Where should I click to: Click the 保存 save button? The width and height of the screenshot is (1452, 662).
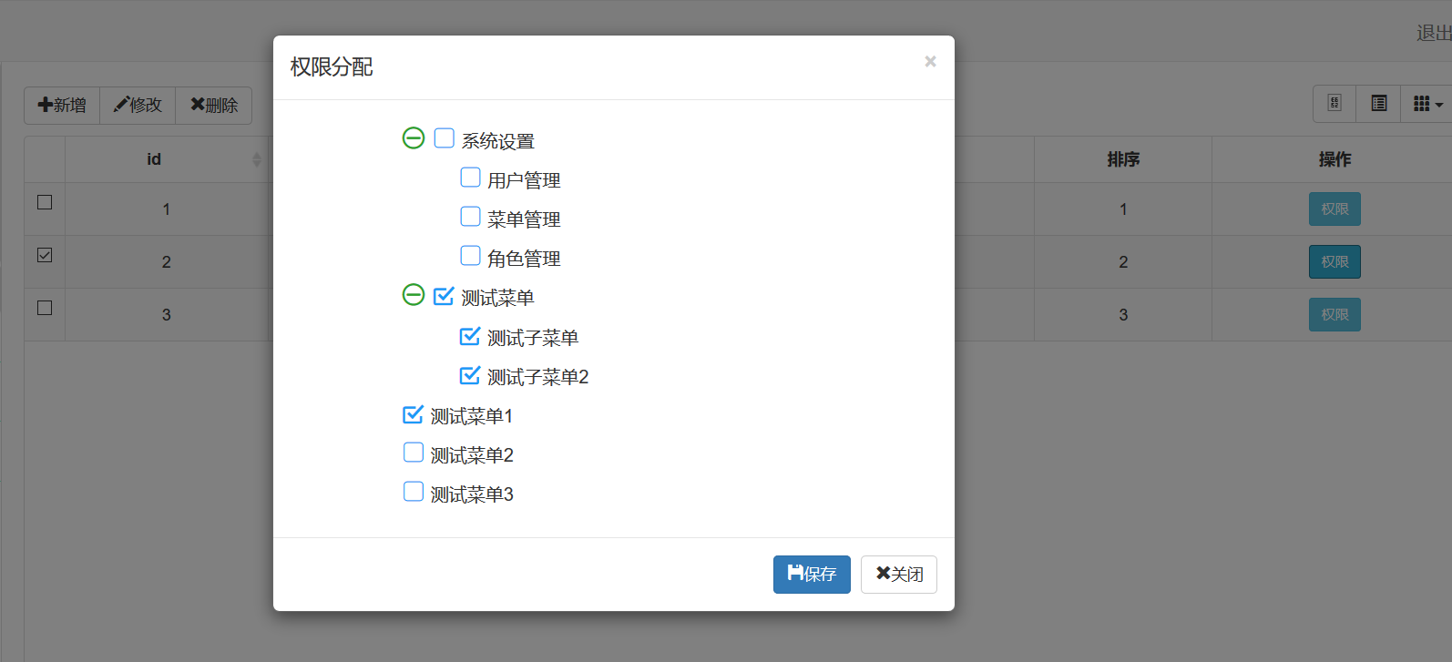pyautogui.click(x=812, y=575)
